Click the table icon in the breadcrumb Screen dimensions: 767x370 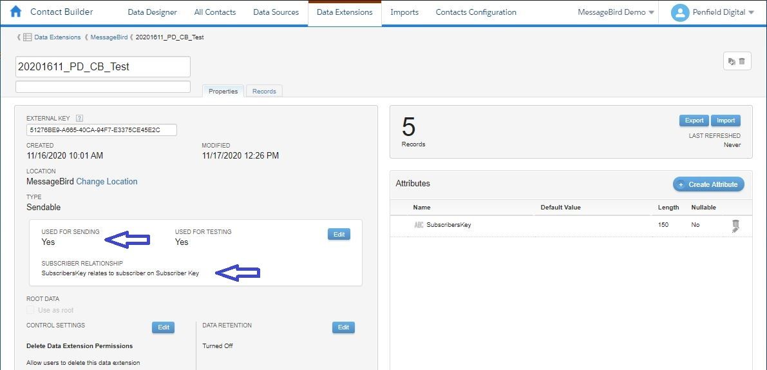tap(27, 37)
